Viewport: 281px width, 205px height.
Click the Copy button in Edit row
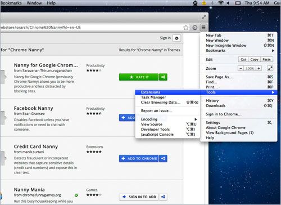[254, 59]
